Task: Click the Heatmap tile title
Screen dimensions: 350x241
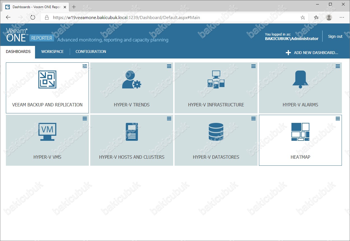Action: (300, 157)
